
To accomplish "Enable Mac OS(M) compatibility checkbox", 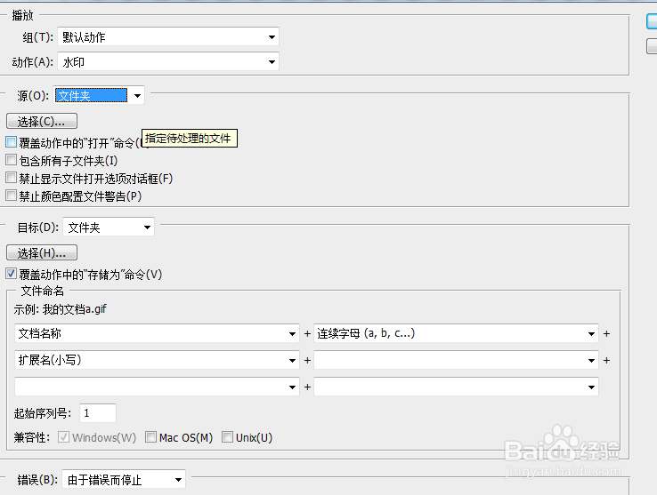I will click(x=150, y=437).
